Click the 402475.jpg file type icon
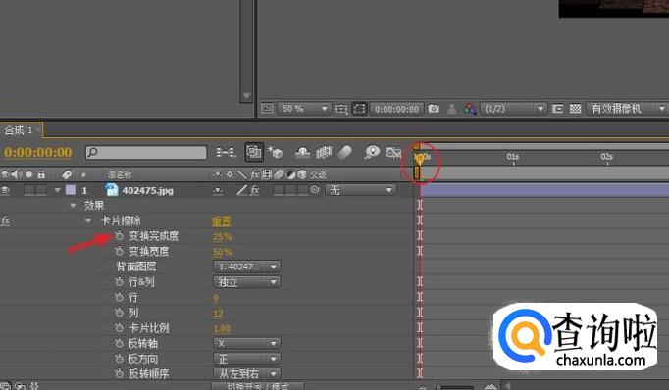The image size is (669, 390). (112, 190)
